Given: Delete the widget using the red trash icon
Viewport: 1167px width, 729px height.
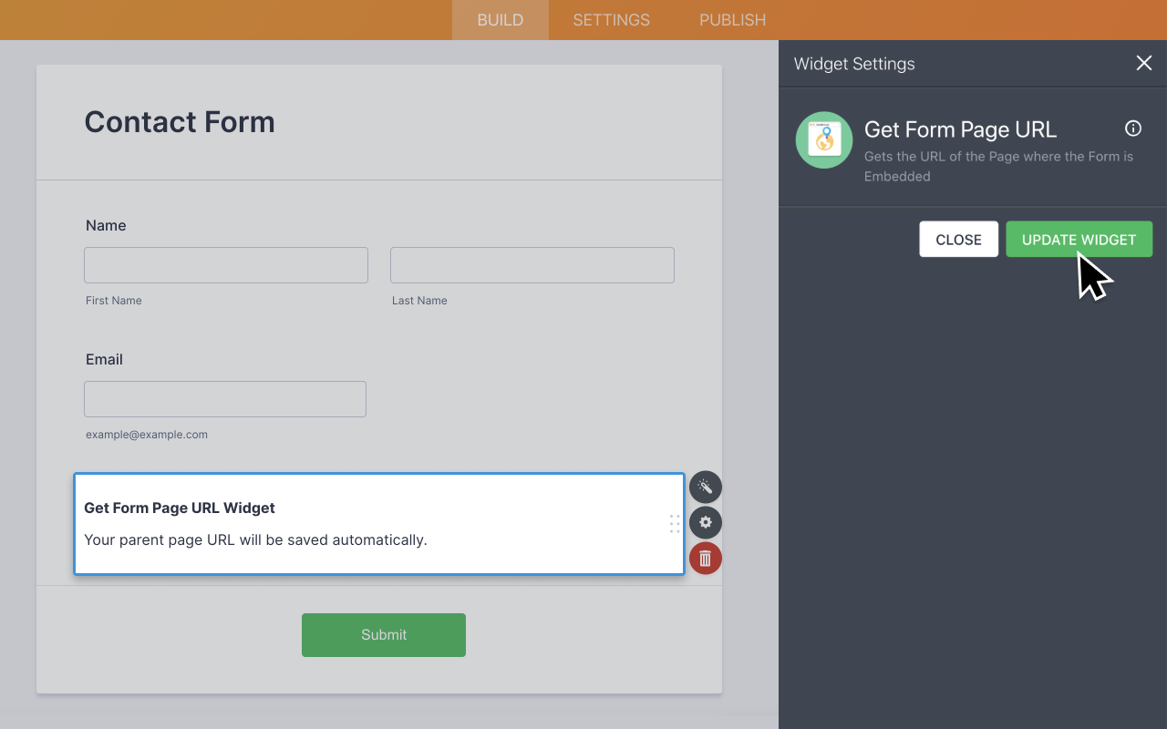Looking at the screenshot, I should point(705,558).
